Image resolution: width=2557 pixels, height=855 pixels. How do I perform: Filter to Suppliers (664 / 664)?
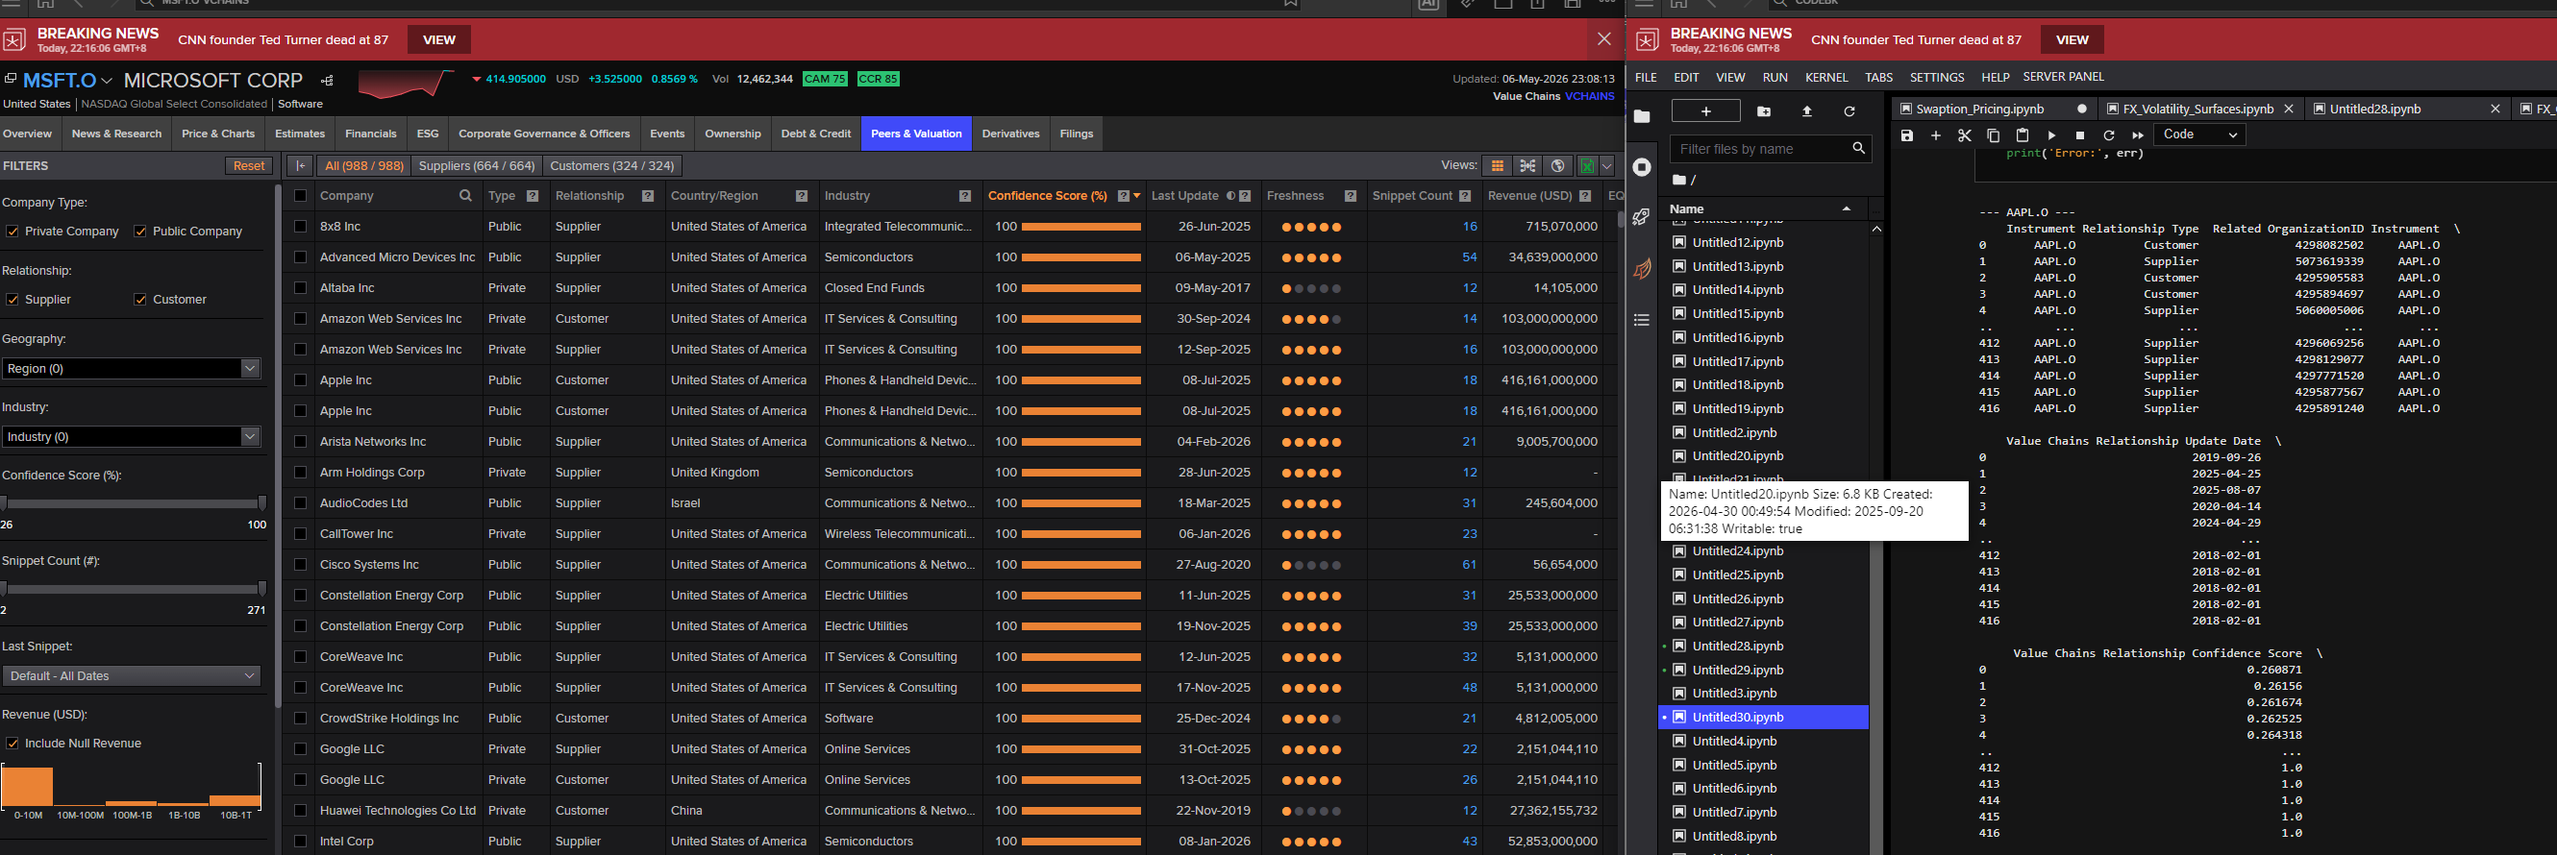477,165
